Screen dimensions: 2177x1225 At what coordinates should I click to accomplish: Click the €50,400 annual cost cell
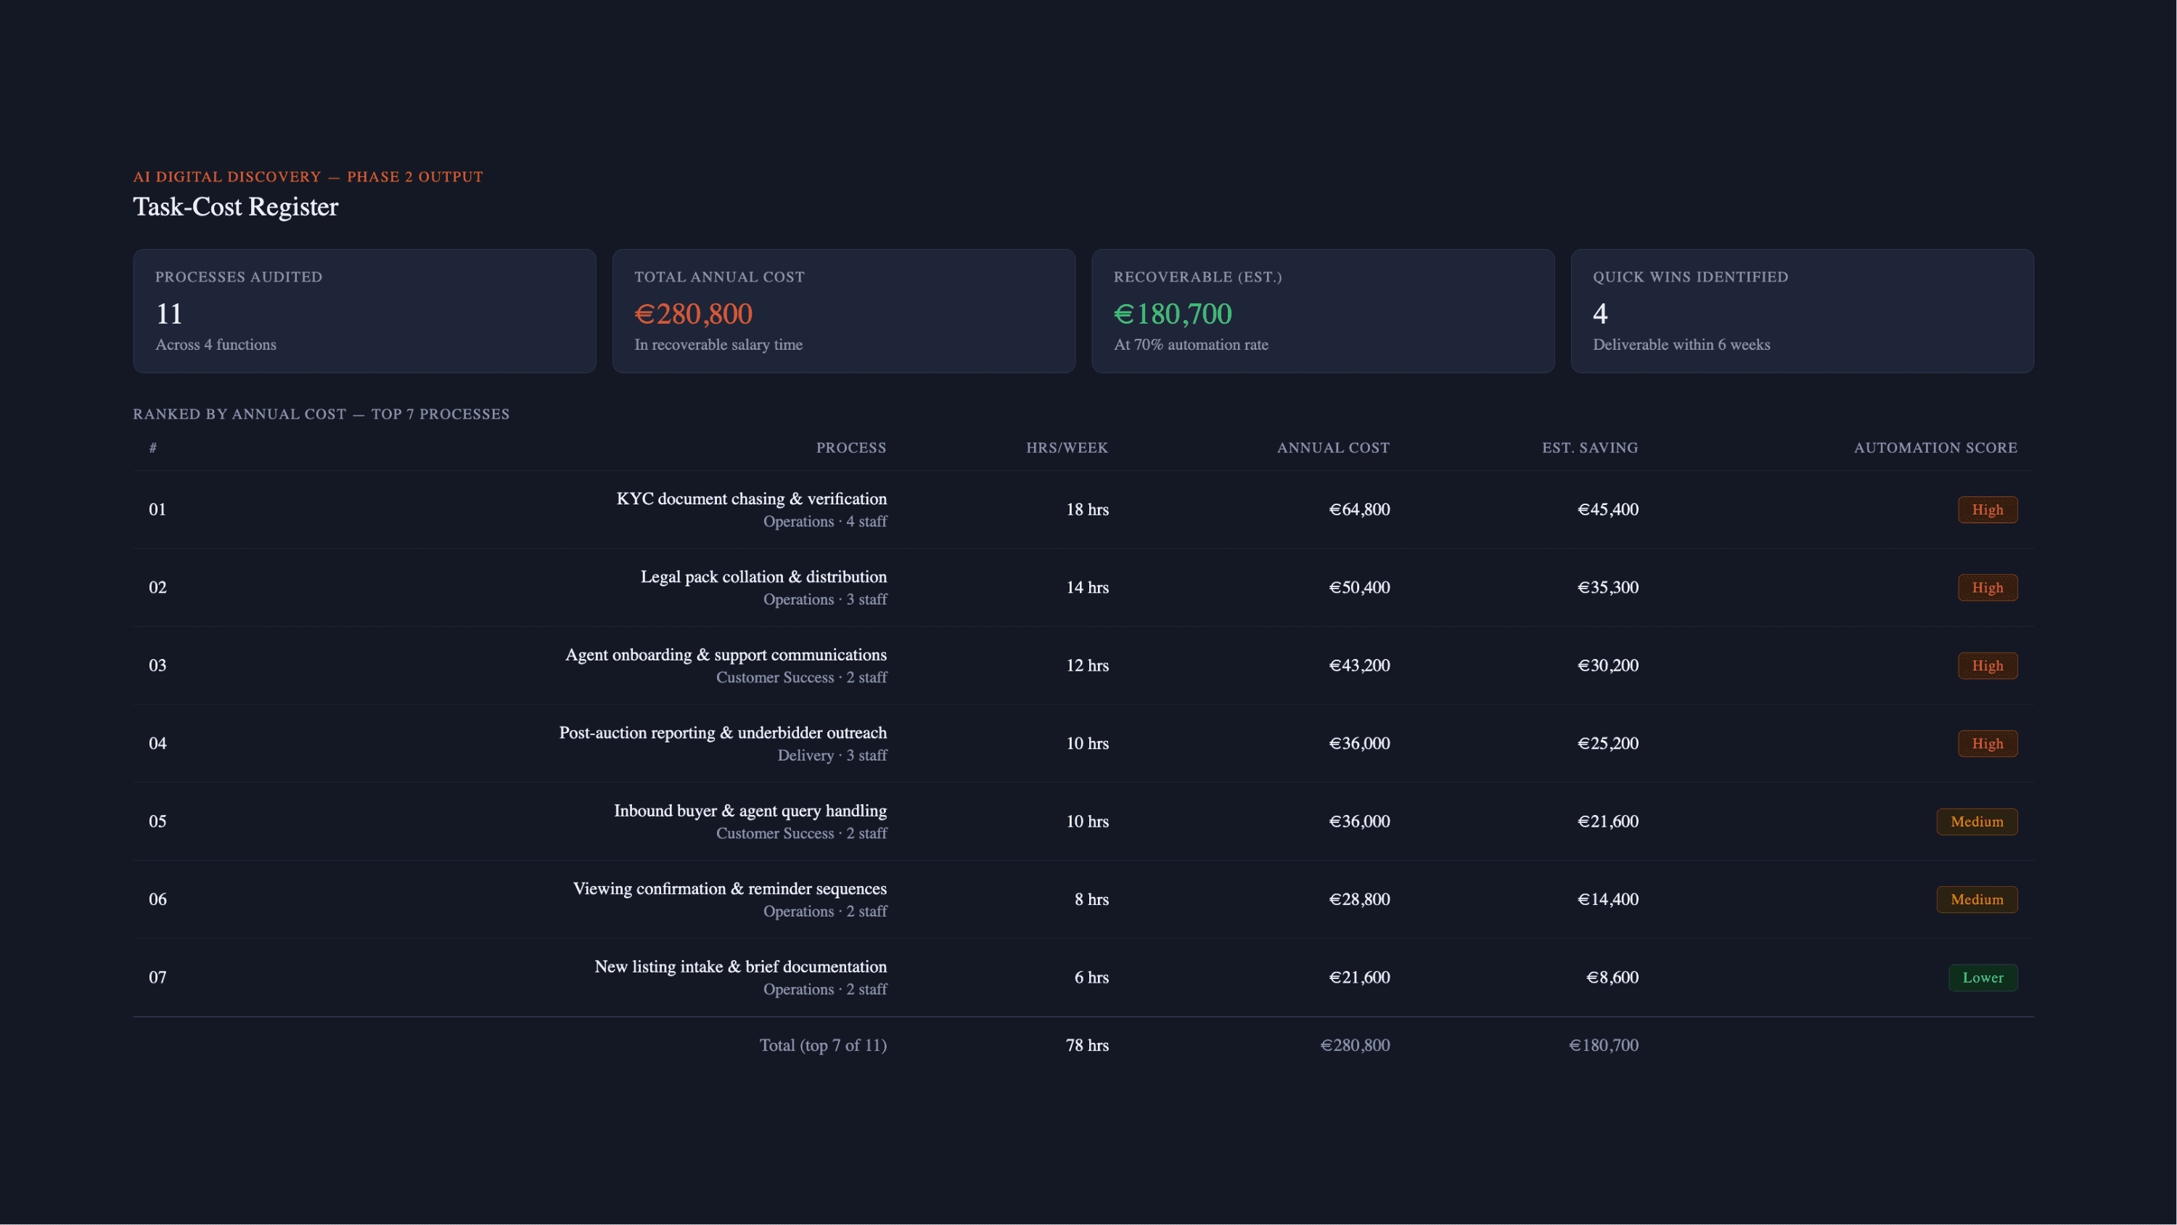pos(1359,586)
